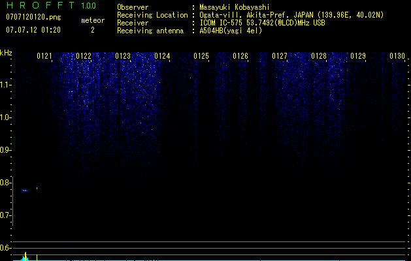Click time marker 0130
411x261 pixels.
point(397,55)
